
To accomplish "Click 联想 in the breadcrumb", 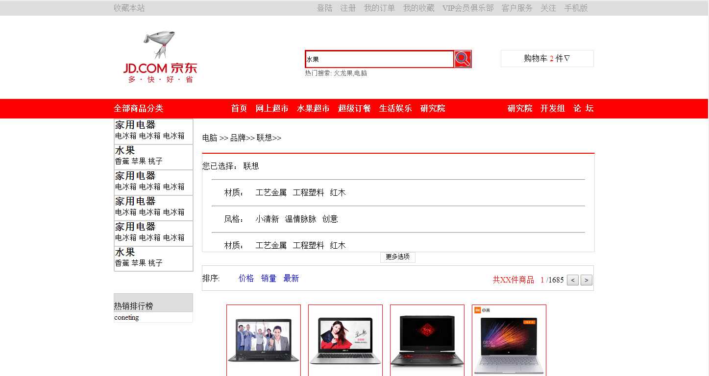I will tap(265, 138).
